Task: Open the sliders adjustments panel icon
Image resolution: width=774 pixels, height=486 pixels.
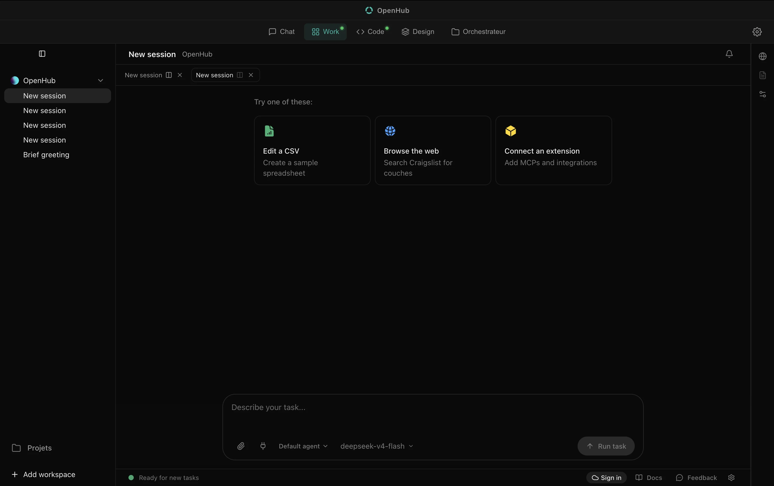Action: pos(762,94)
